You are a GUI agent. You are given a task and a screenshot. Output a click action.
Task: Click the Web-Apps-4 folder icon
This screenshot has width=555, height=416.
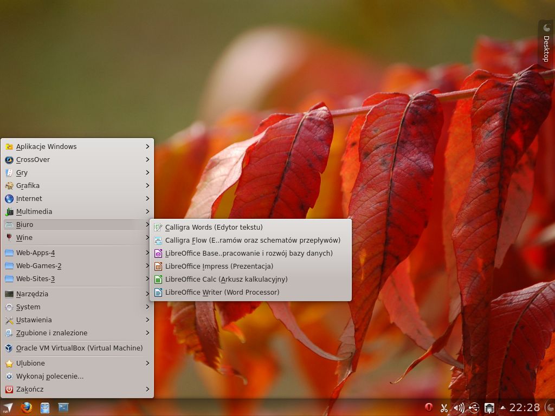tap(9, 253)
